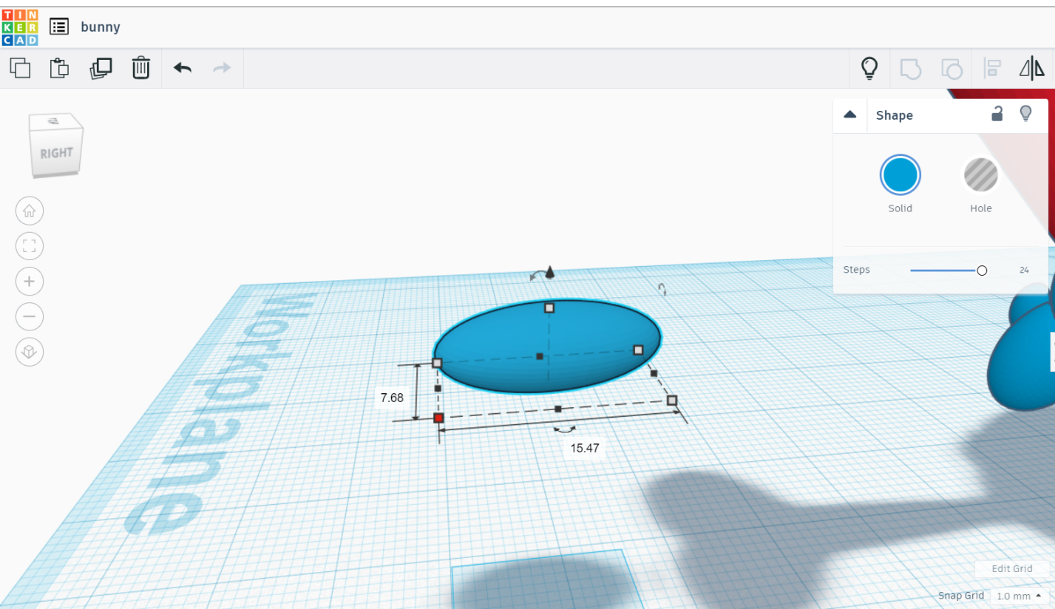
Task: Open the designs list icon
Action: [x=59, y=27]
